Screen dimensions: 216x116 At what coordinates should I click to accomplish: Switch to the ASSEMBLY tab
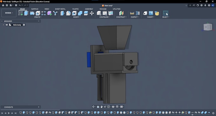click(x=89, y=9)
